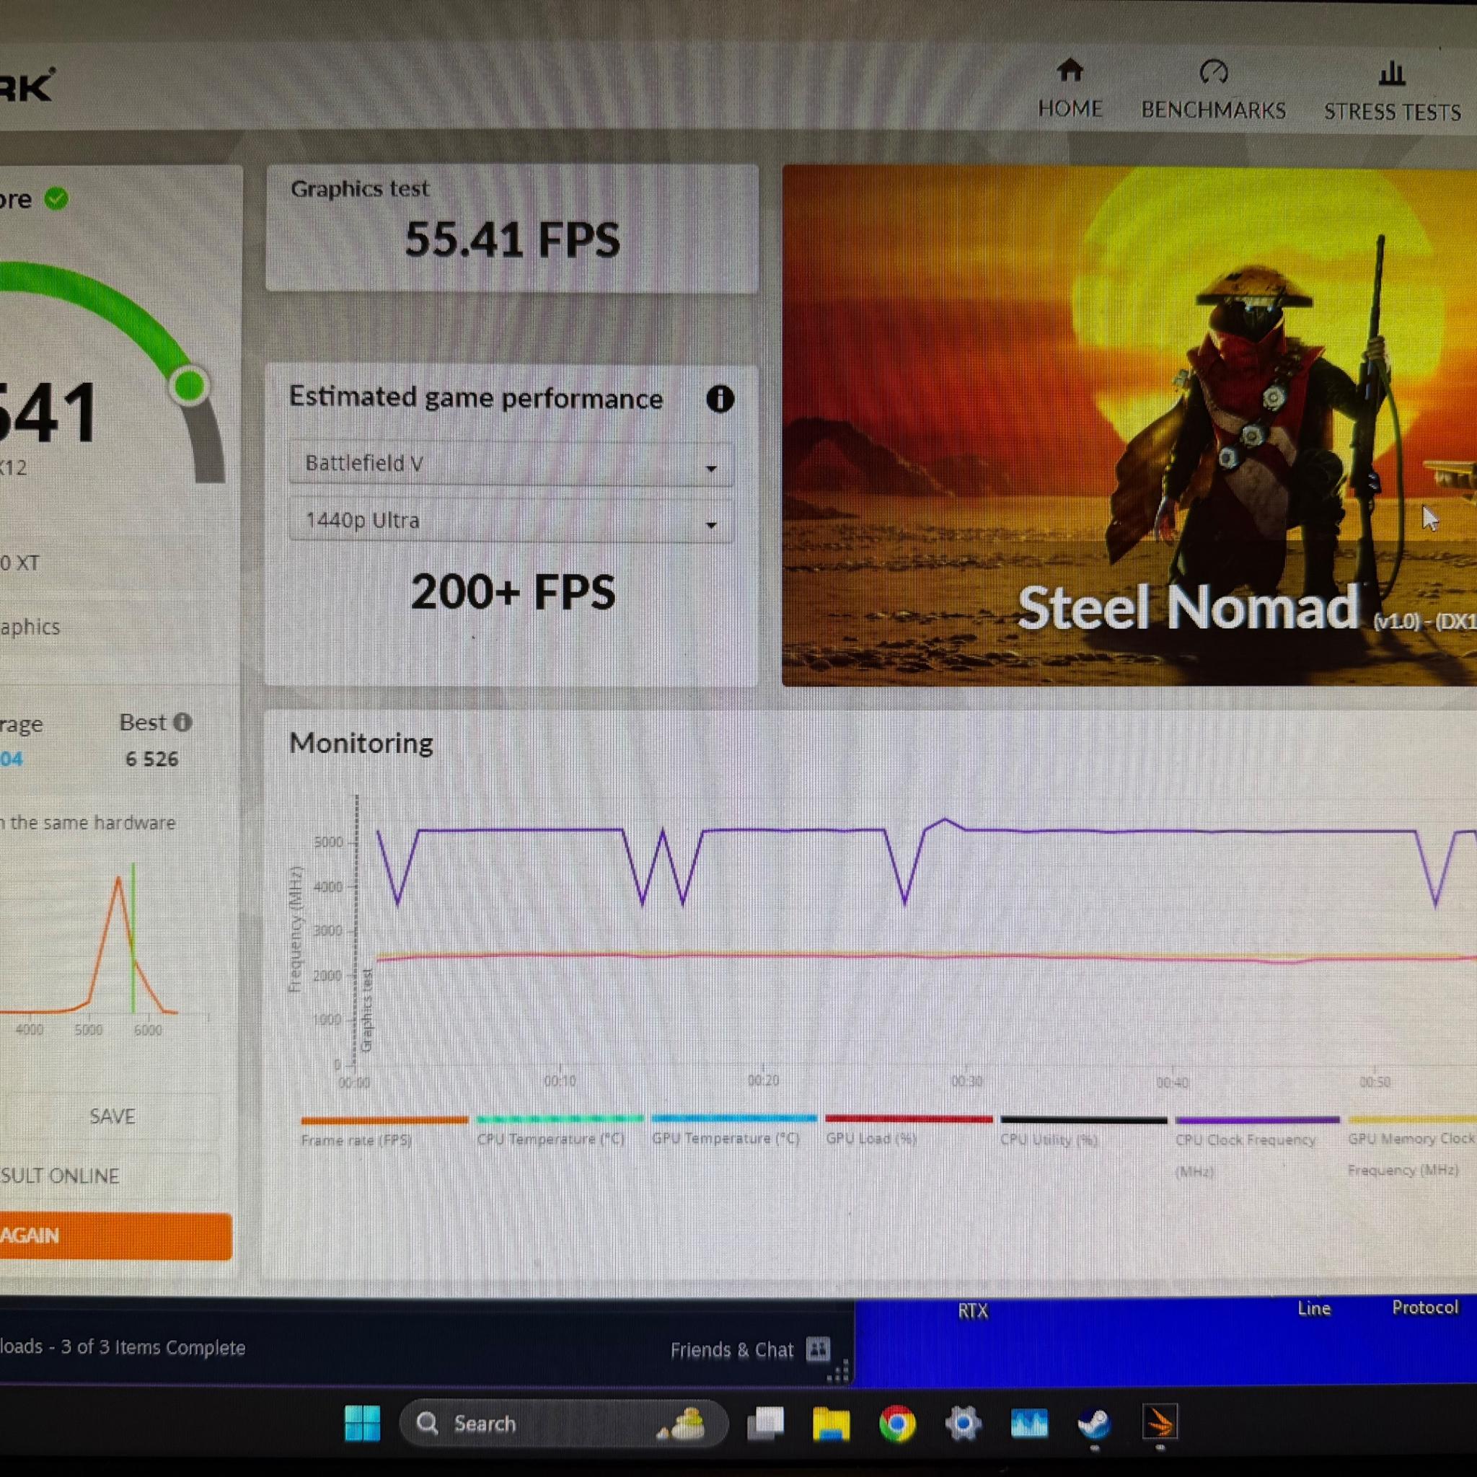The width and height of the screenshot is (1477, 1477).
Task: Open the BENCHMARKS tab
Action: point(1213,90)
